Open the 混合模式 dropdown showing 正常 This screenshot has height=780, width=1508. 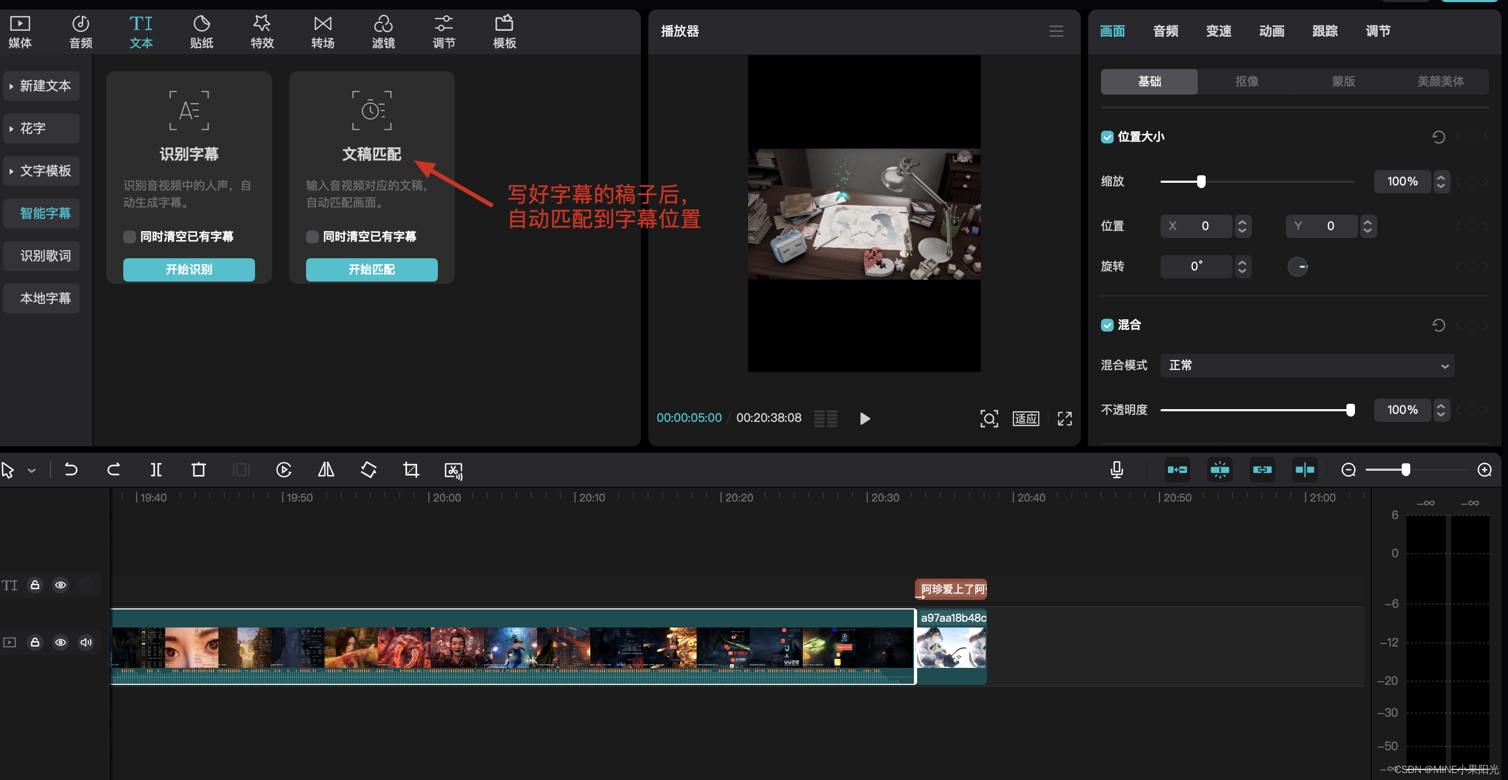coord(1307,366)
